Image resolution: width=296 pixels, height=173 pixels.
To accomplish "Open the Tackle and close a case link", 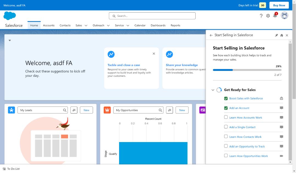I will click(124, 65).
